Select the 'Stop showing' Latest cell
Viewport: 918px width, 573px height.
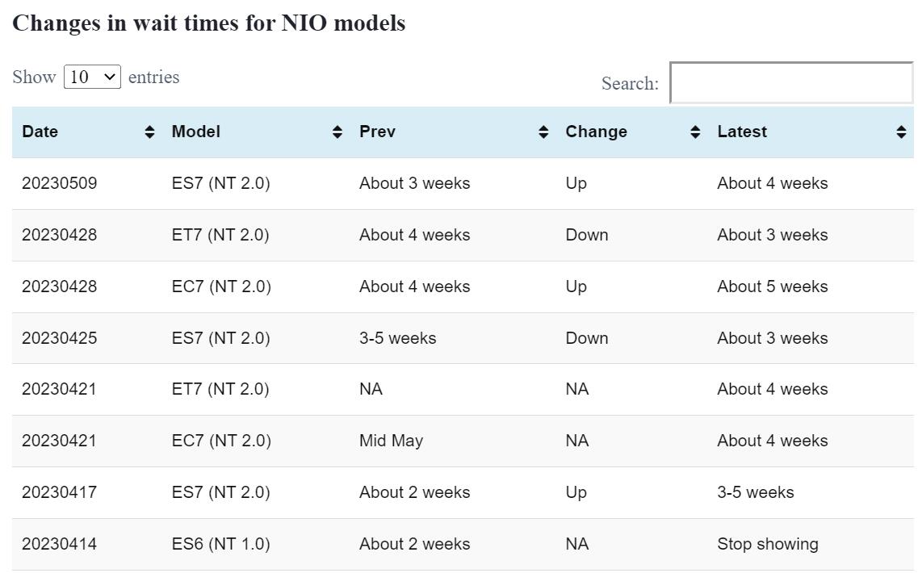click(x=767, y=545)
